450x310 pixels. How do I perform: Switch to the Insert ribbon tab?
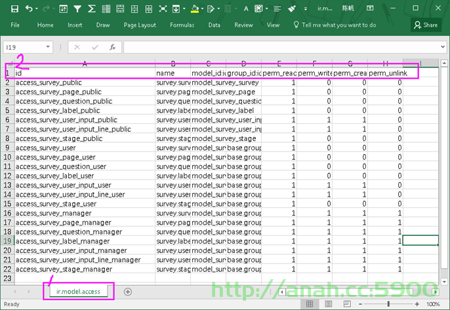pyautogui.click(x=75, y=25)
